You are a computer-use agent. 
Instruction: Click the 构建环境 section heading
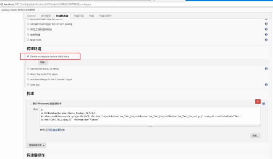pyautogui.click(x=34, y=49)
